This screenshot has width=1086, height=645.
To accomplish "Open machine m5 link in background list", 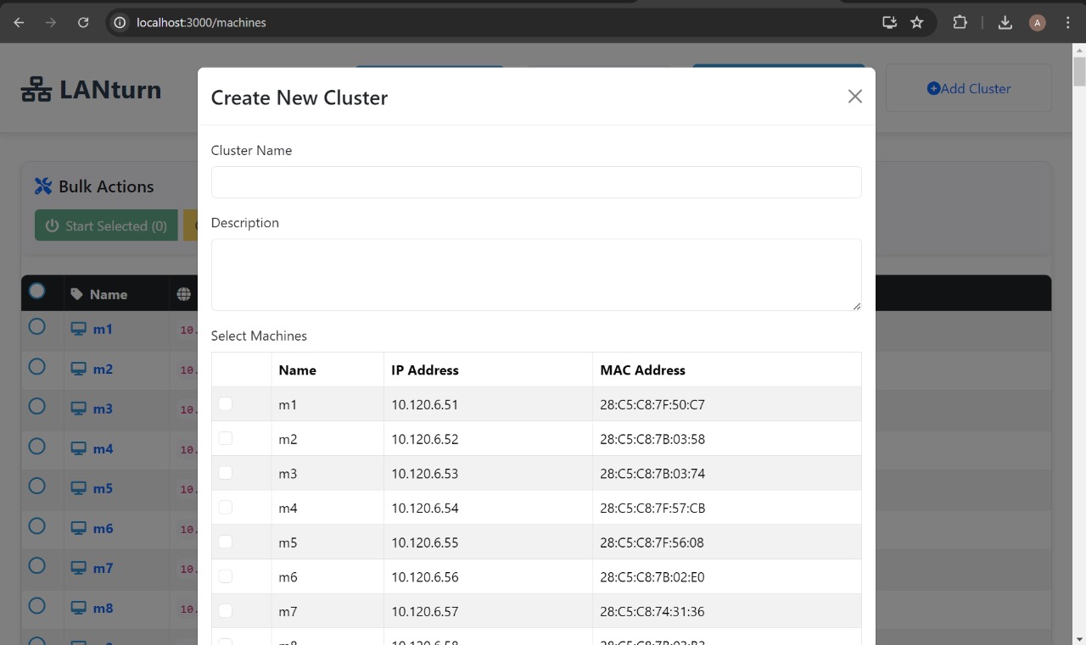I will [103, 488].
